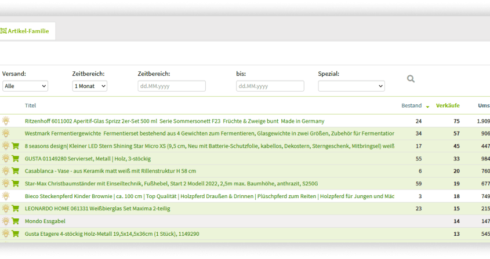This screenshot has height=259, width=490.
Task: Click Bestand value 59 in Star-Max row
Action: (419, 184)
